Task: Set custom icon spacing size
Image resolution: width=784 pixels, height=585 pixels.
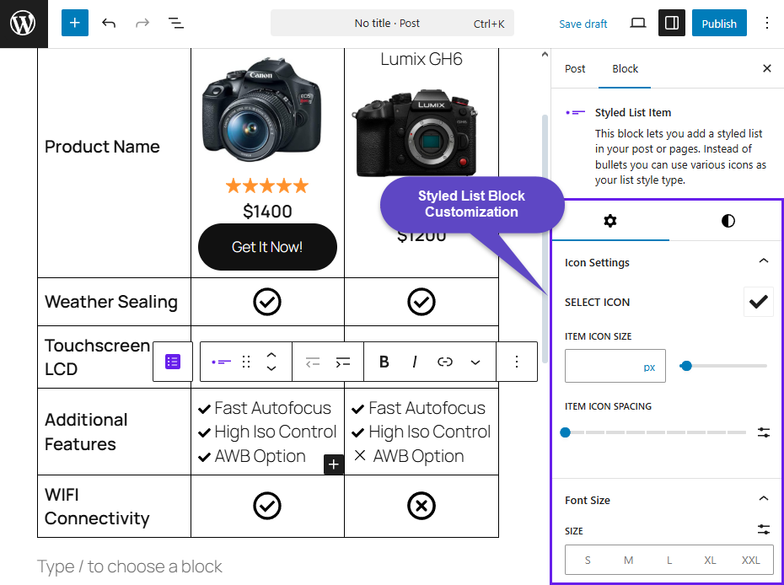Action: (764, 432)
